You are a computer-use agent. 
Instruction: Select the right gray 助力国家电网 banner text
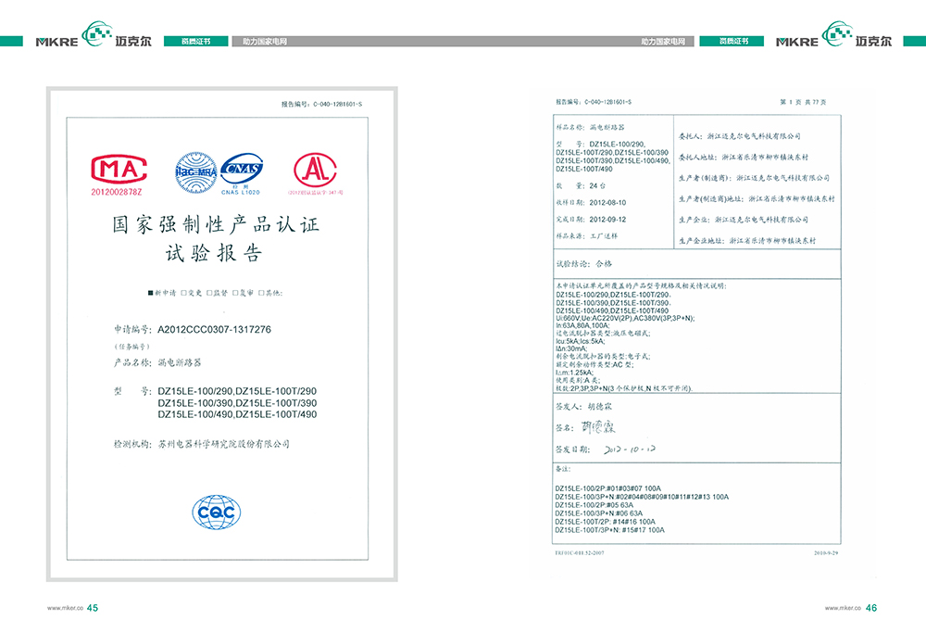coord(663,42)
